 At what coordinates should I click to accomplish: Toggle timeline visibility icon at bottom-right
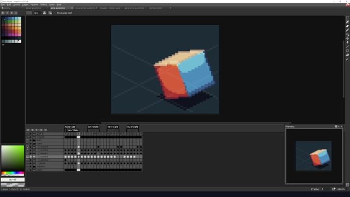click(347, 185)
